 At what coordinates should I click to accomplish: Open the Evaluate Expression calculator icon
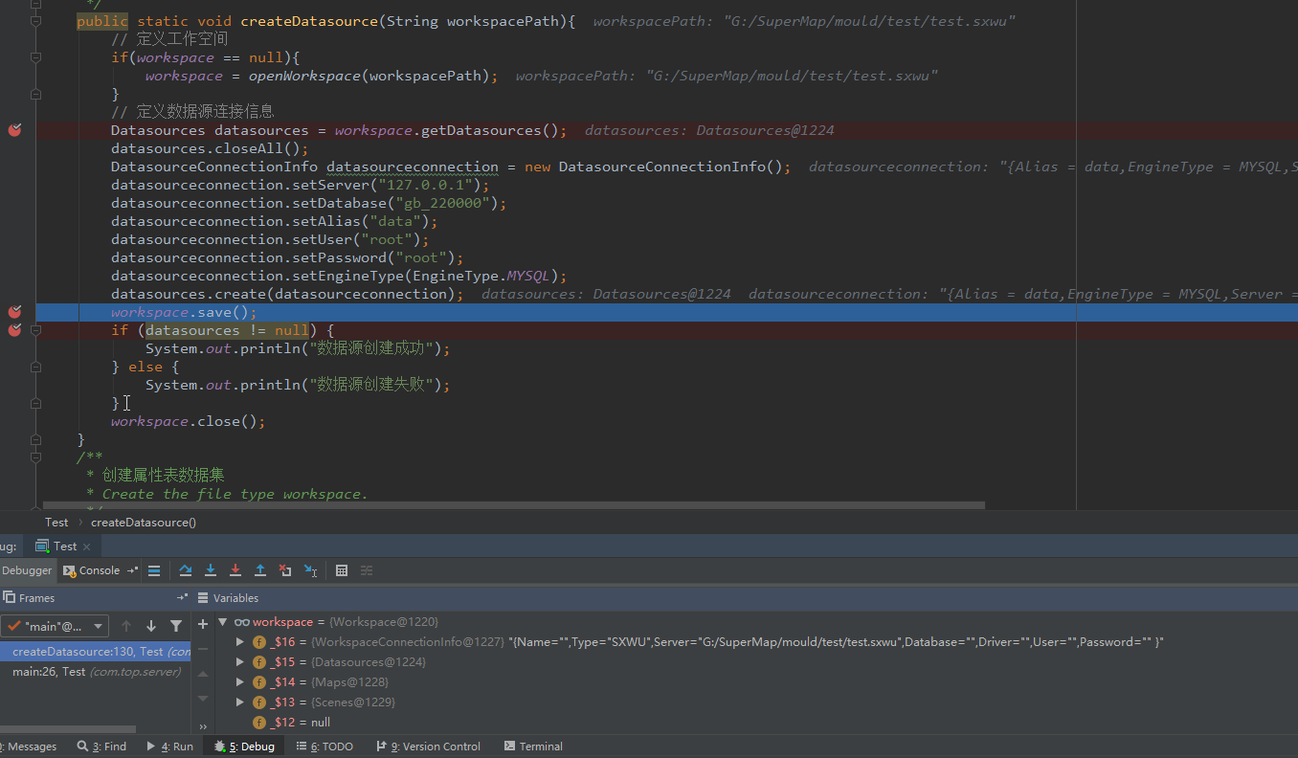[x=342, y=570]
